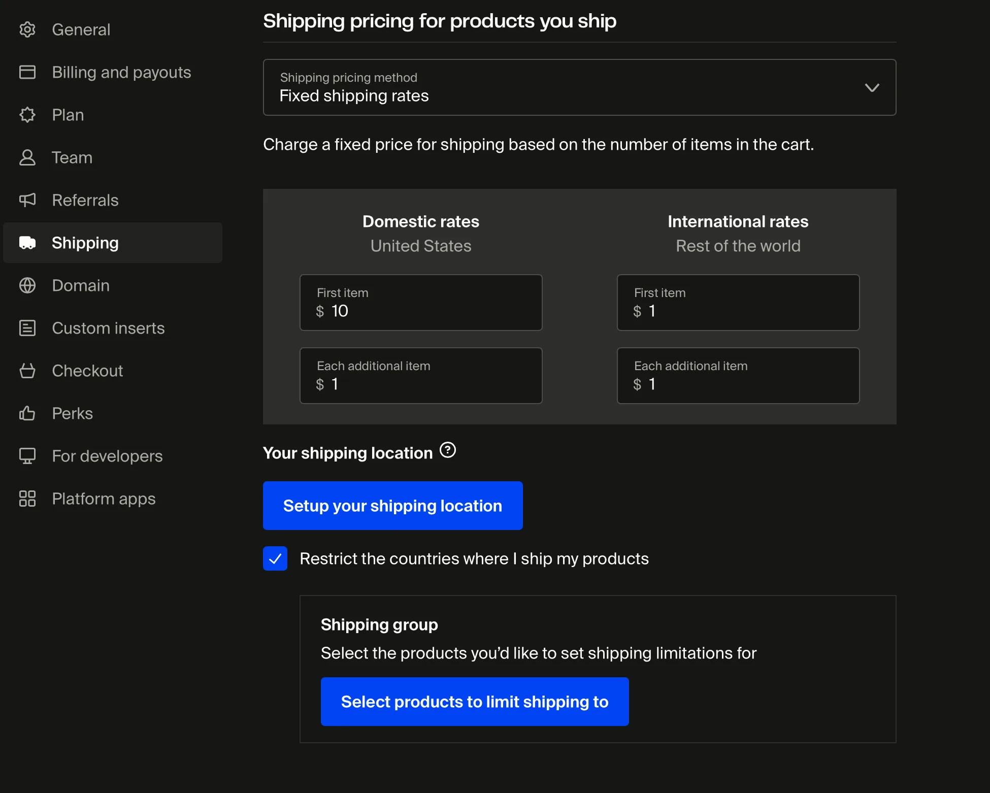Click the International rates heading
Viewport: 990px width, 793px height.
click(x=738, y=221)
